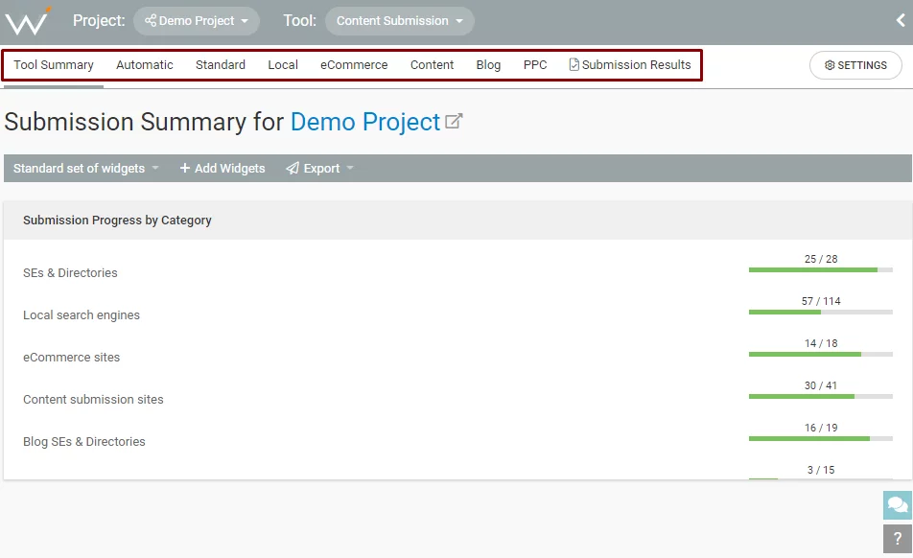Open the PPC tab
This screenshot has height=558, width=913.
[x=535, y=64]
